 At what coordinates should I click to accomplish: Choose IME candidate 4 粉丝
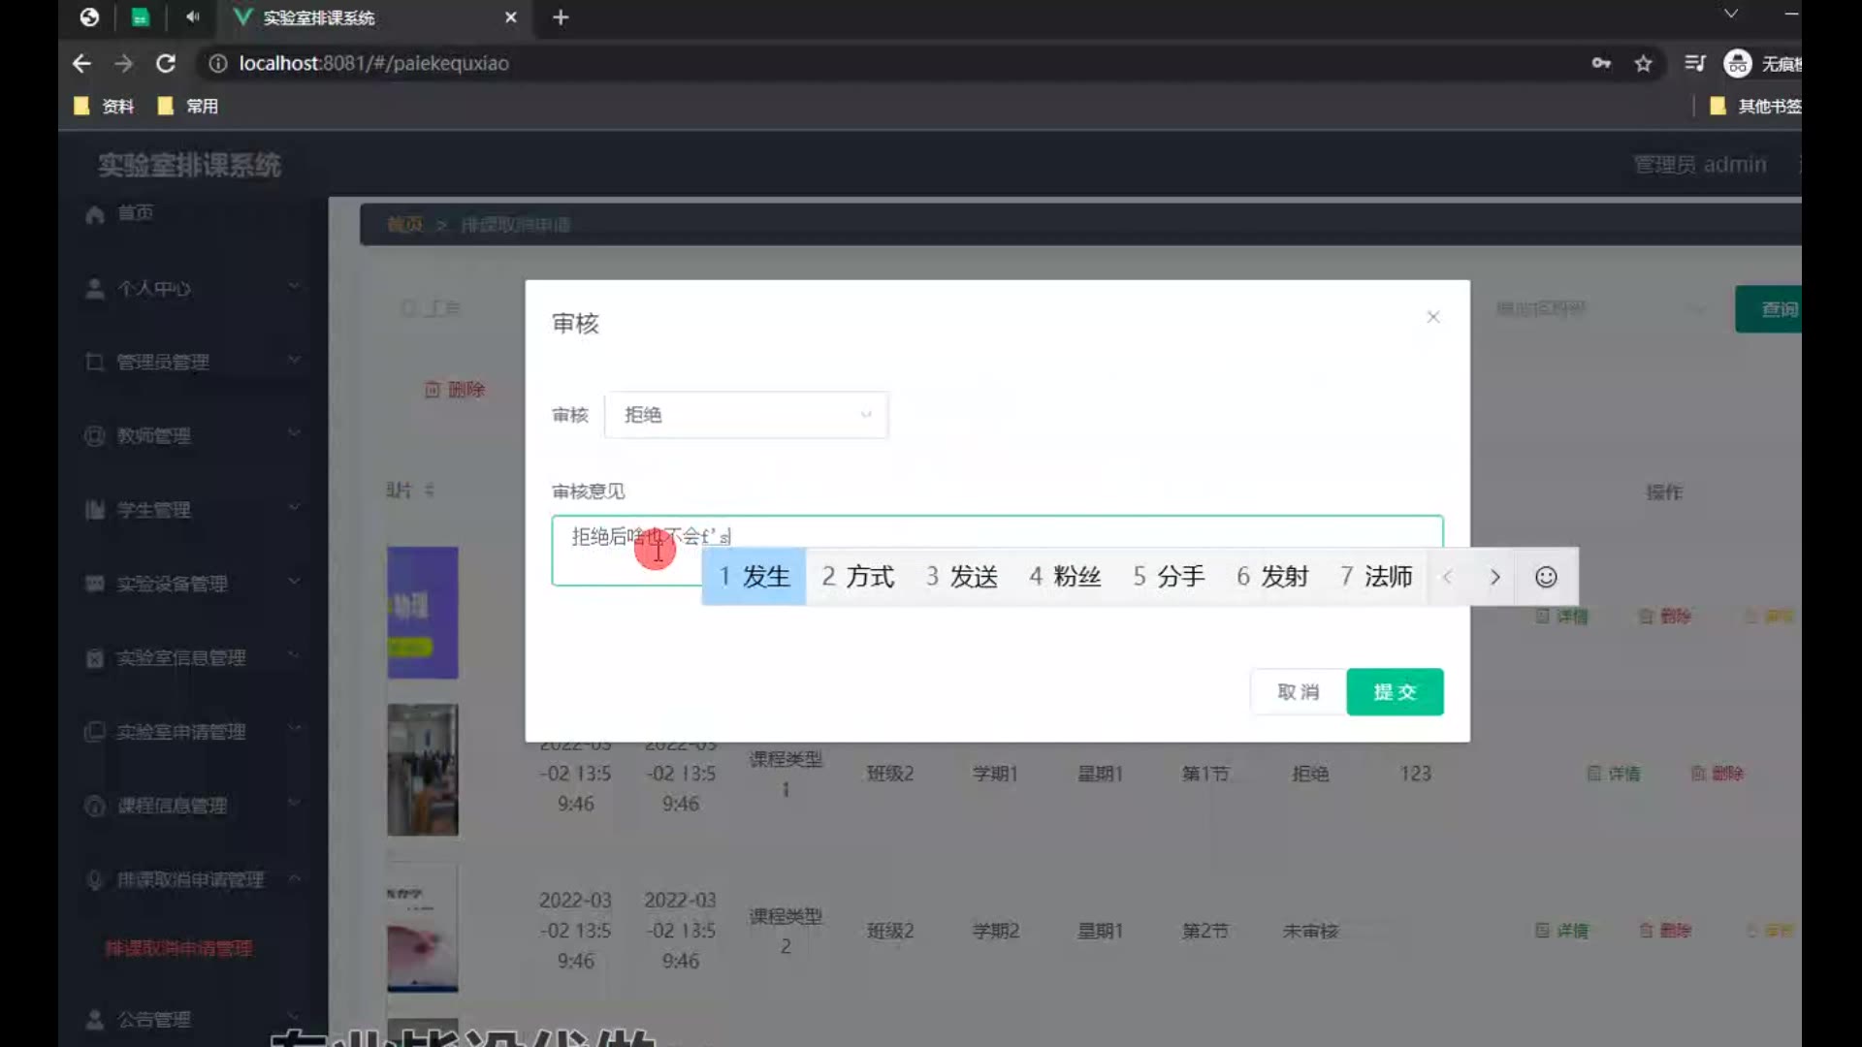coord(1066,577)
